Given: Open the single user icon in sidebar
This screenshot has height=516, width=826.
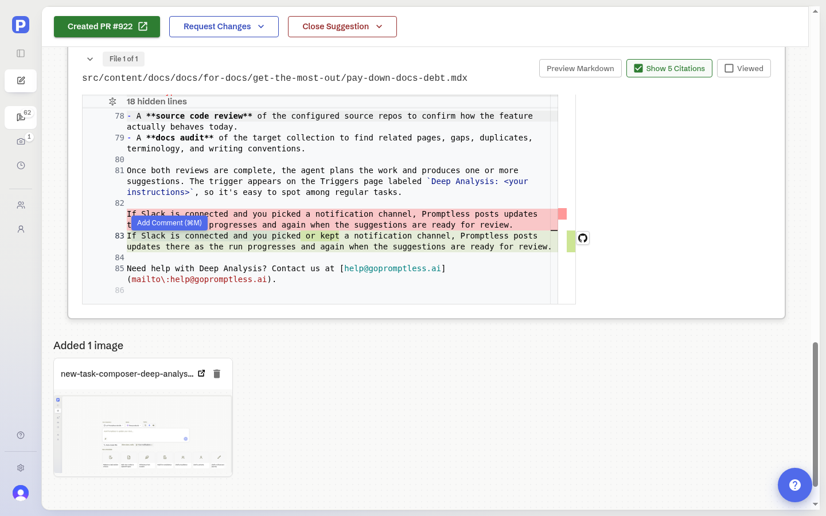Looking at the screenshot, I should [21, 229].
